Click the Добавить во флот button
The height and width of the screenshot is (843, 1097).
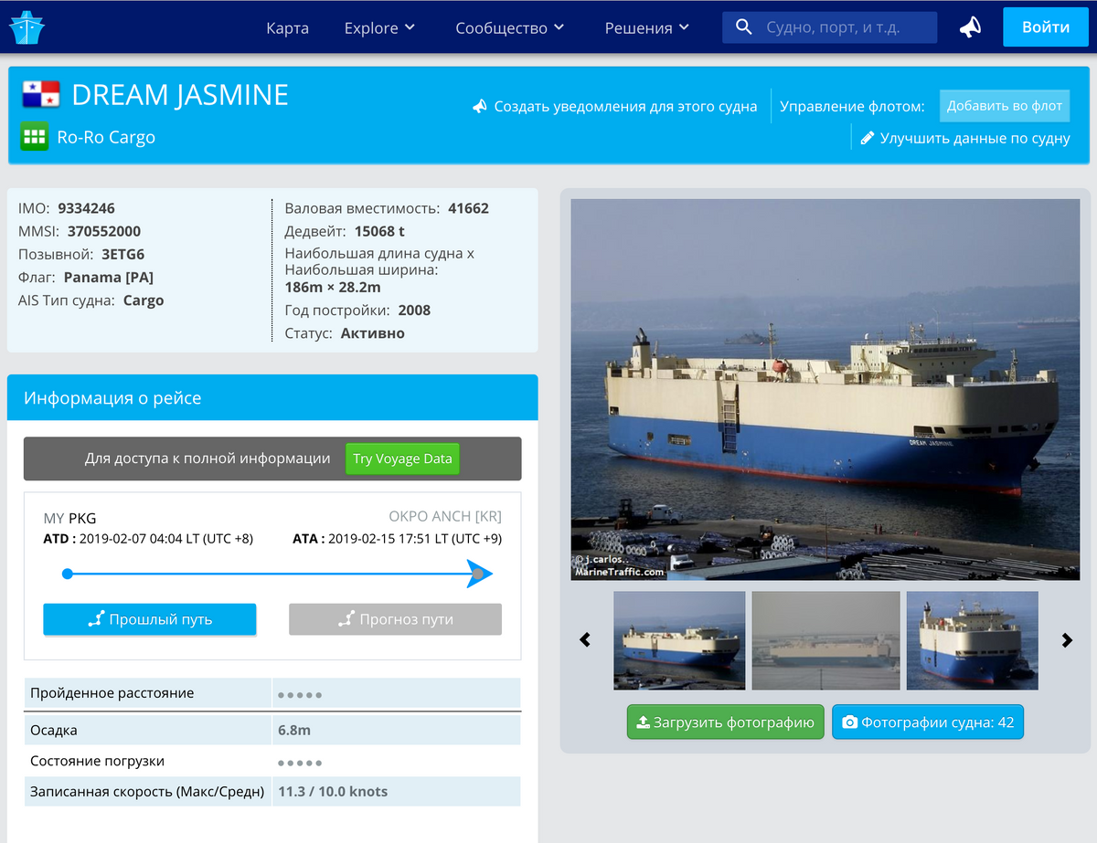click(1004, 106)
